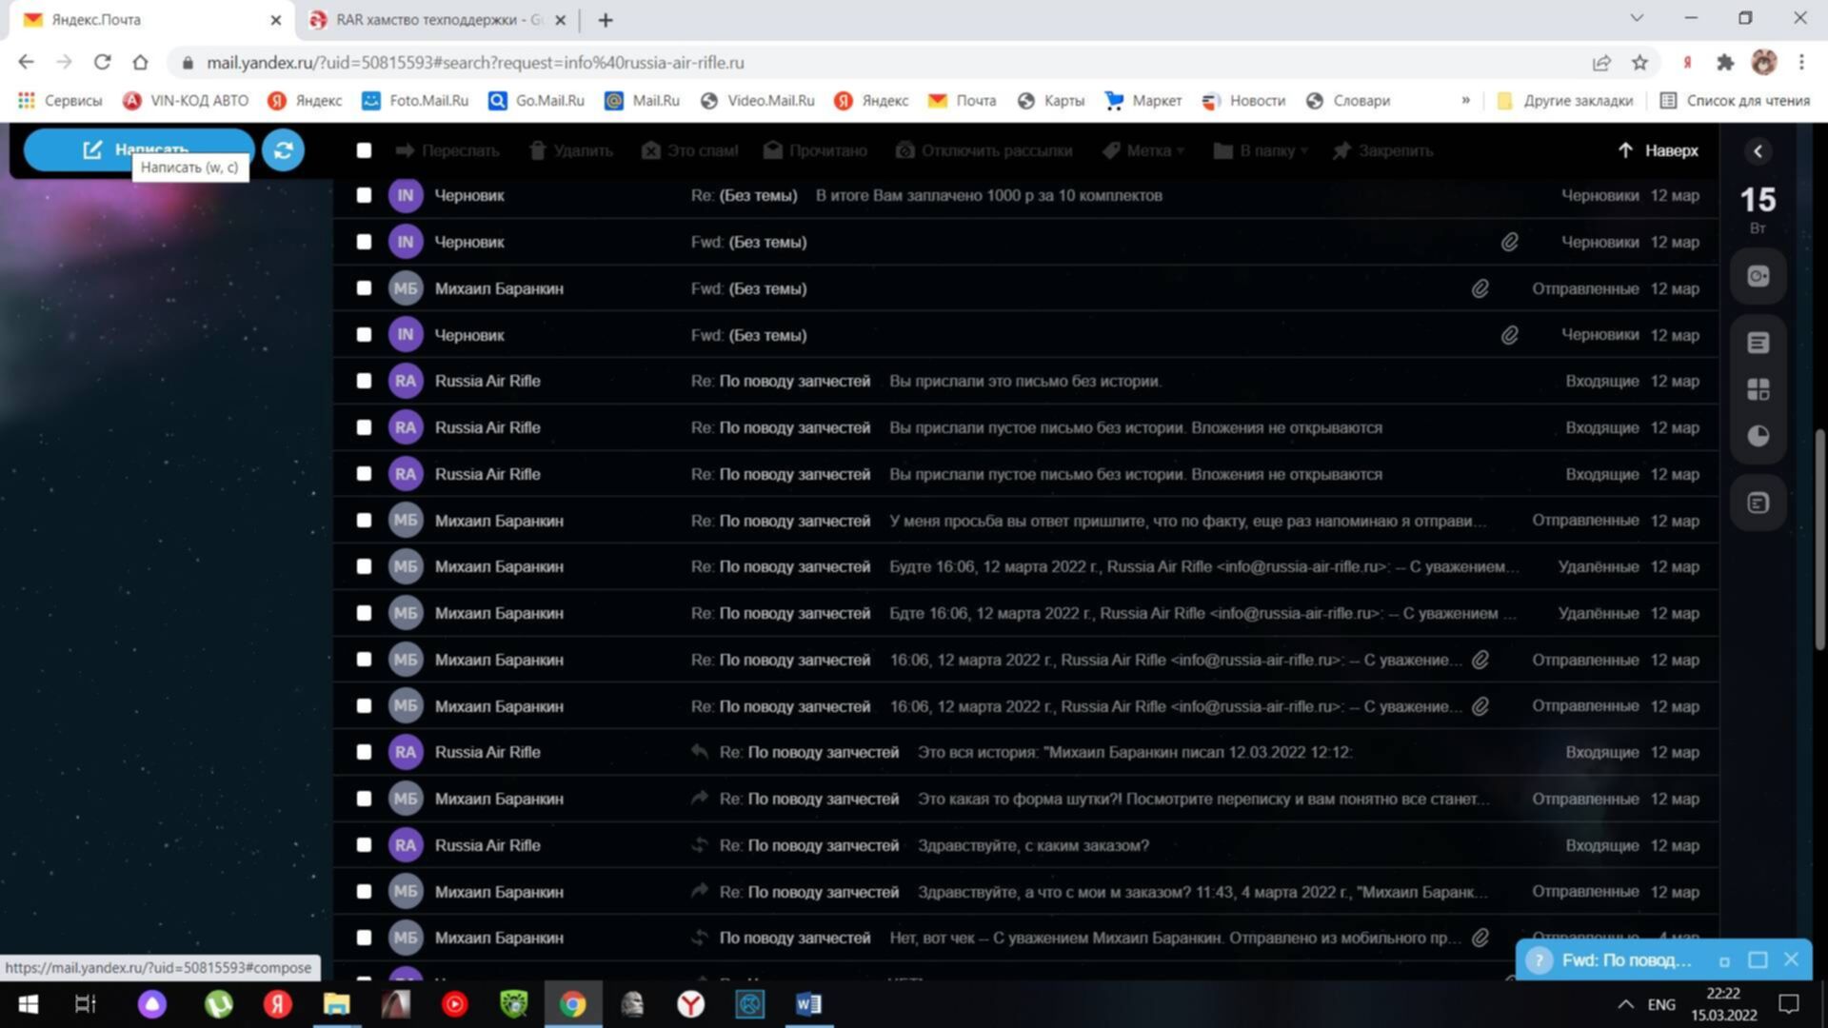The width and height of the screenshot is (1828, 1028).
Task: Click Прочитано in the toolbar
Action: click(815, 150)
